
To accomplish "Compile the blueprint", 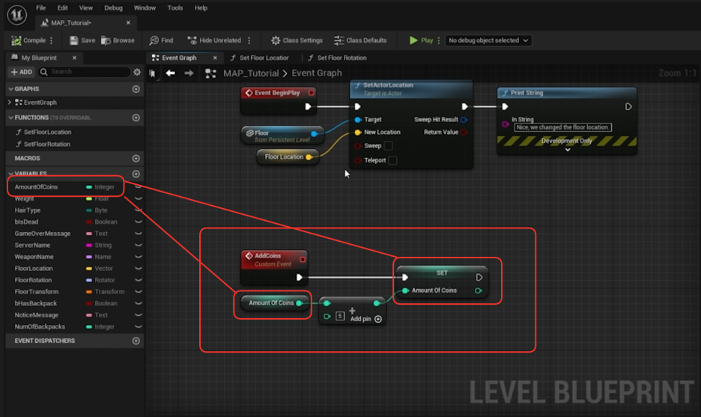I will pos(29,40).
